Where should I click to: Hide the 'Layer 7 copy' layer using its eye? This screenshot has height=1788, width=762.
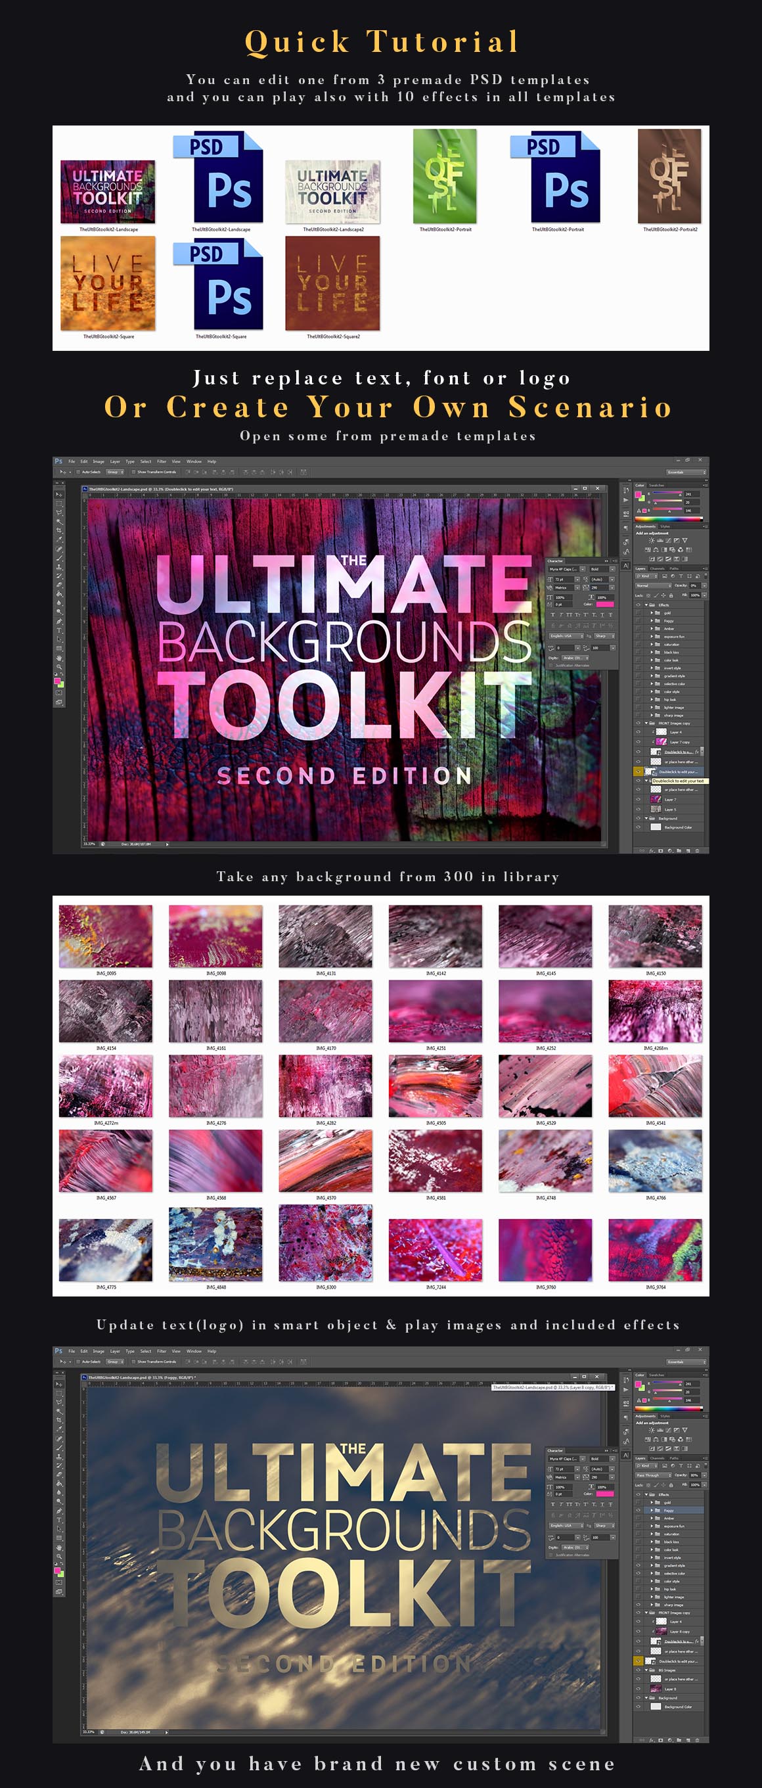(x=639, y=741)
